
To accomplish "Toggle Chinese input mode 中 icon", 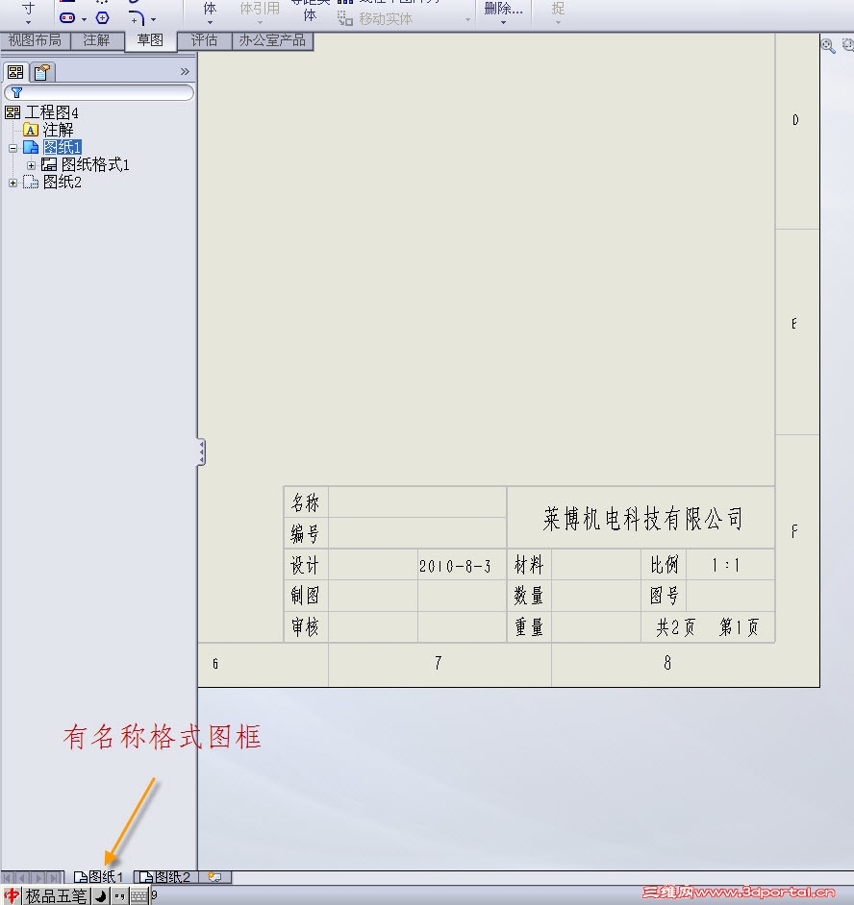I will pyautogui.click(x=11, y=895).
